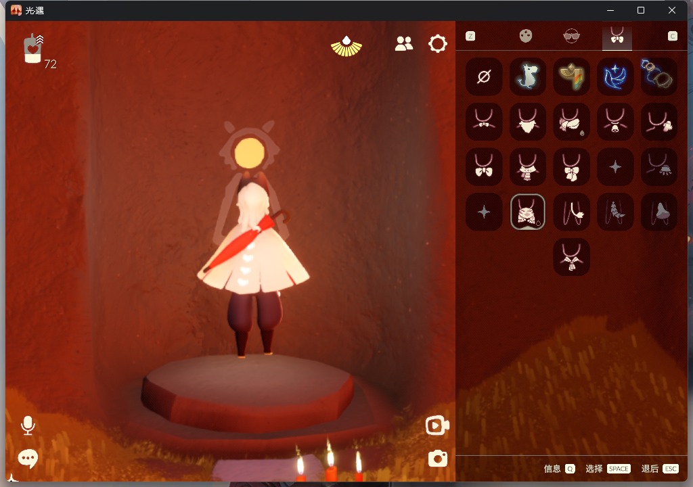Click the currently highlighted heart scarf item
The height and width of the screenshot is (487, 693).
pyautogui.click(x=528, y=212)
